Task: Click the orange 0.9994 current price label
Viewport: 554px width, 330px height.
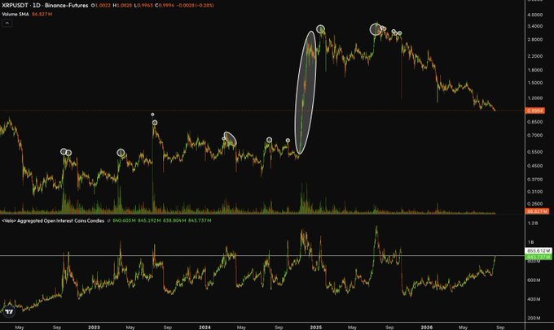Action: click(x=535, y=111)
